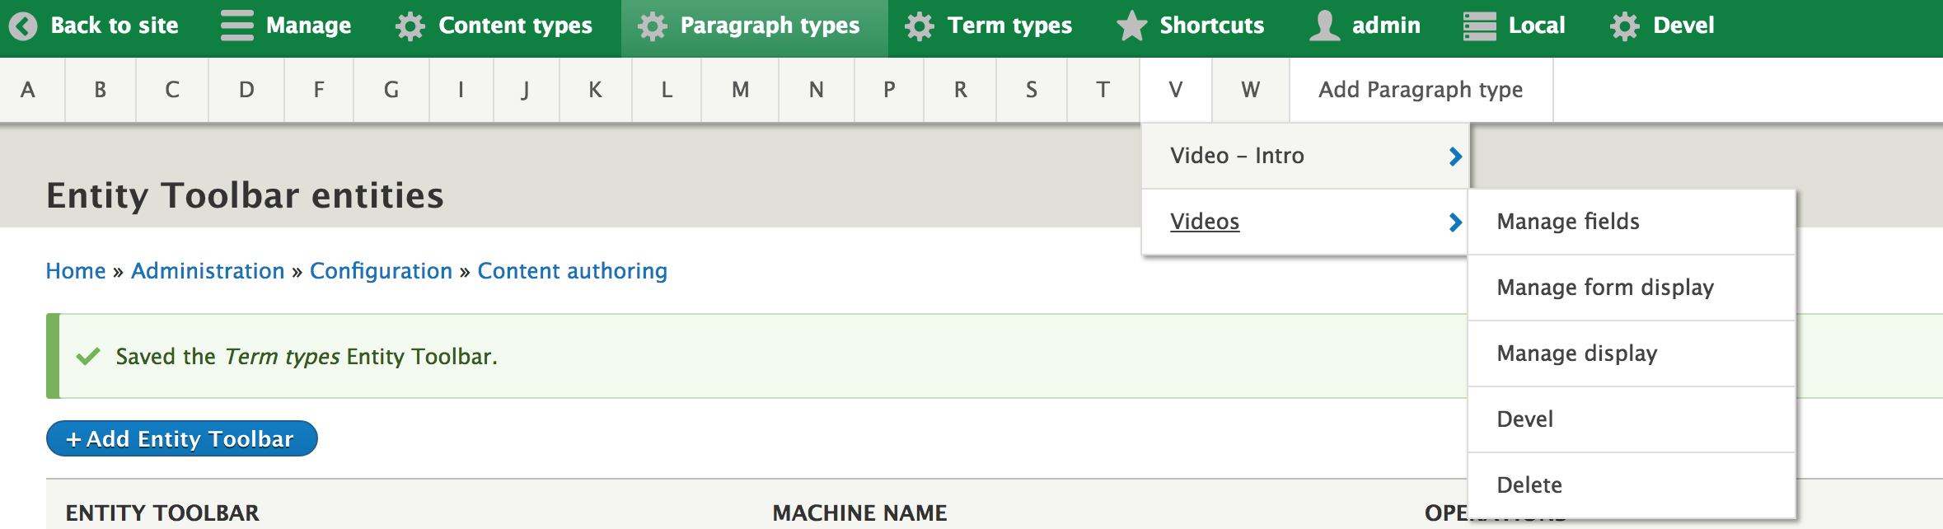Open the Devel toolbar menu label
The image size is (1943, 529).
pyautogui.click(x=1683, y=26)
